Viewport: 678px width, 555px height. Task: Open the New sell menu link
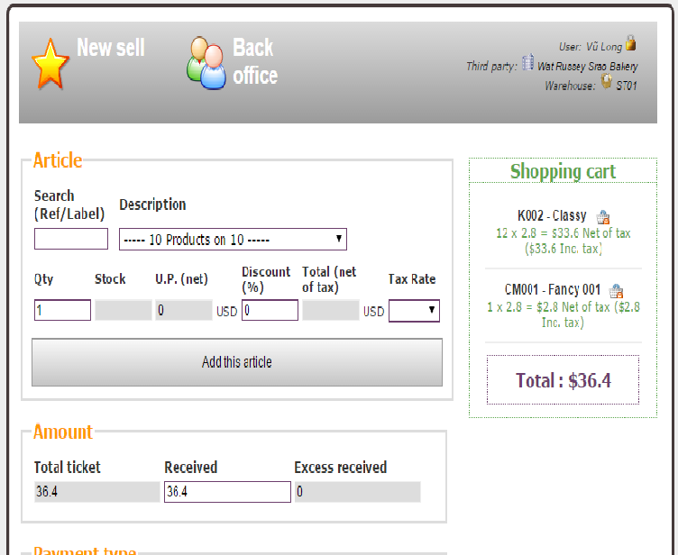(110, 48)
